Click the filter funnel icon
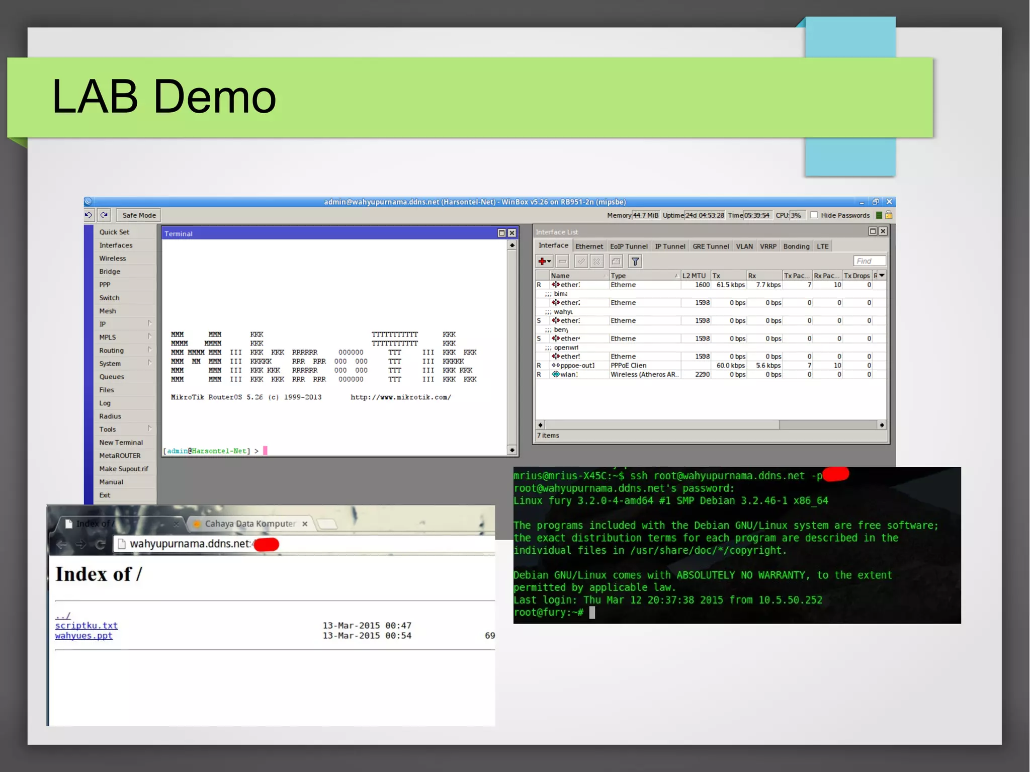The height and width of the screenshot is (772, 1030). coord(635,261)
